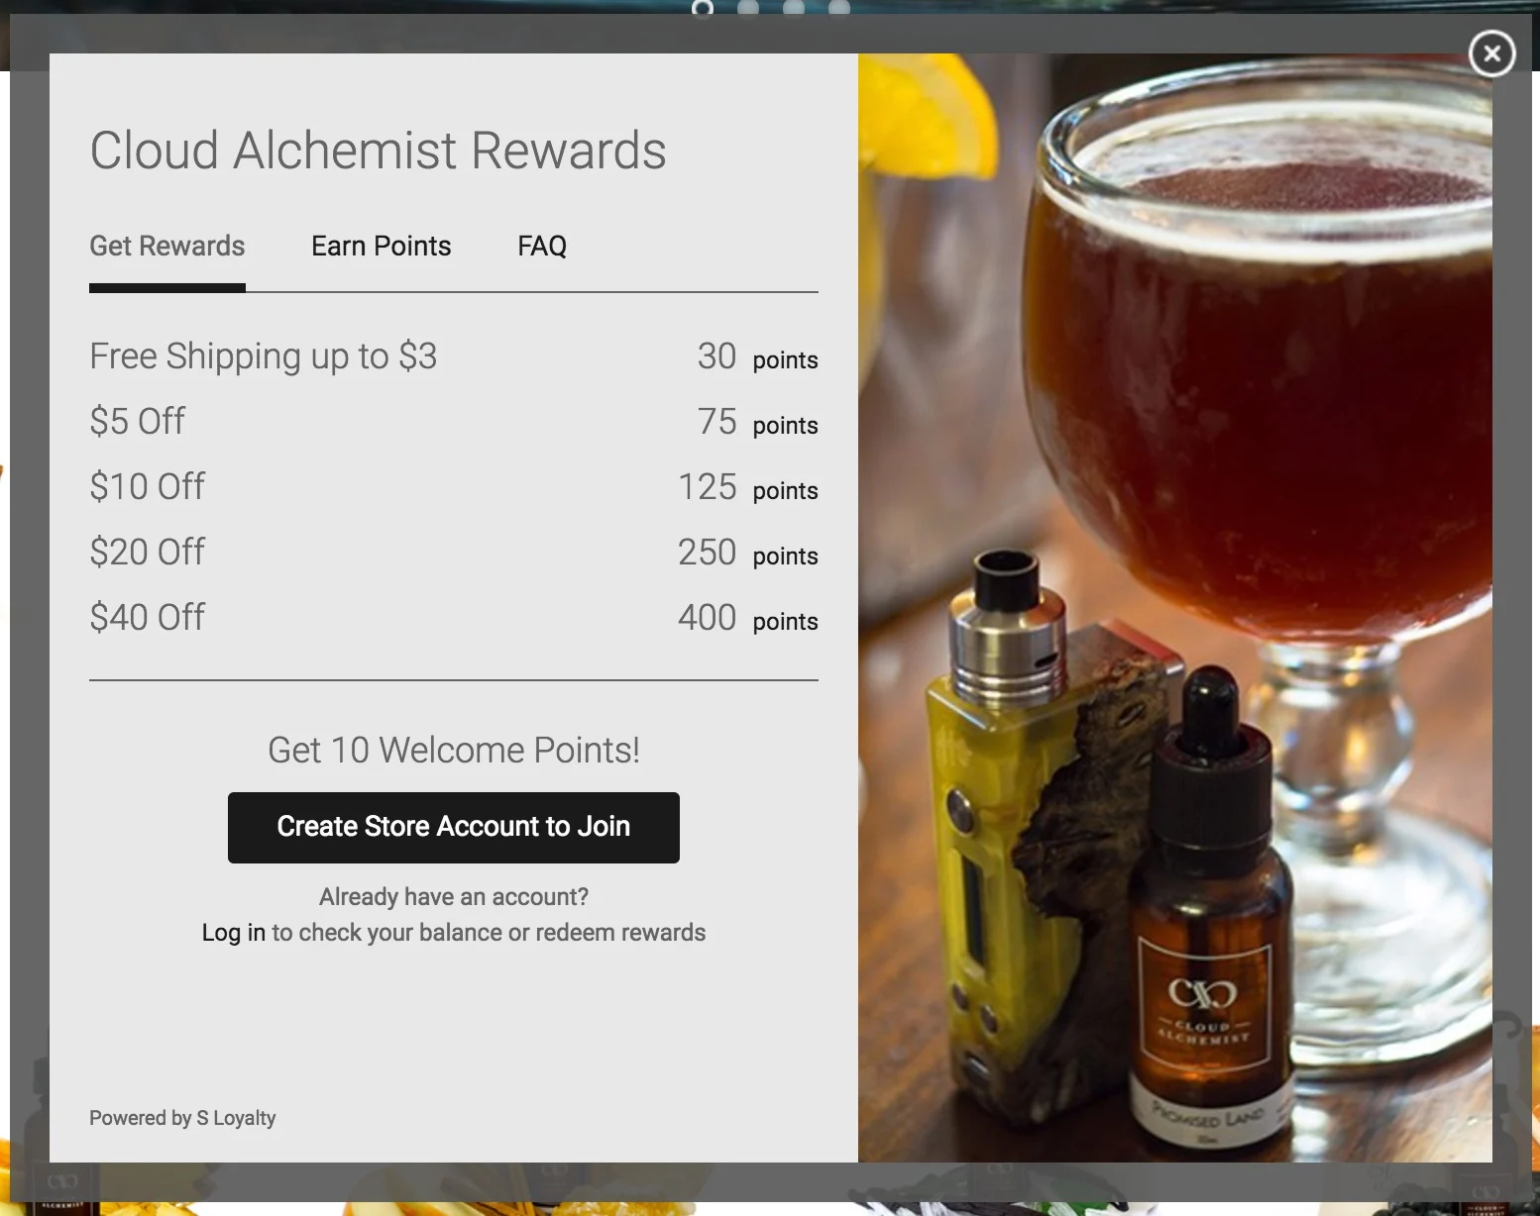
Task: Select the $20 Off reward row
Action: pyautogui.click(x=454, y=553)
